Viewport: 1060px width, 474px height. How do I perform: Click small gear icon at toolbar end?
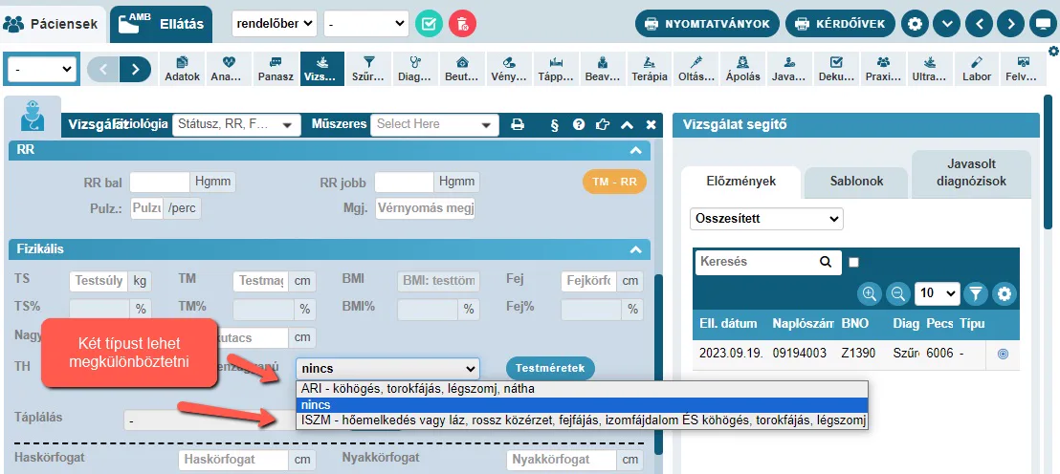click(1052, 52)
